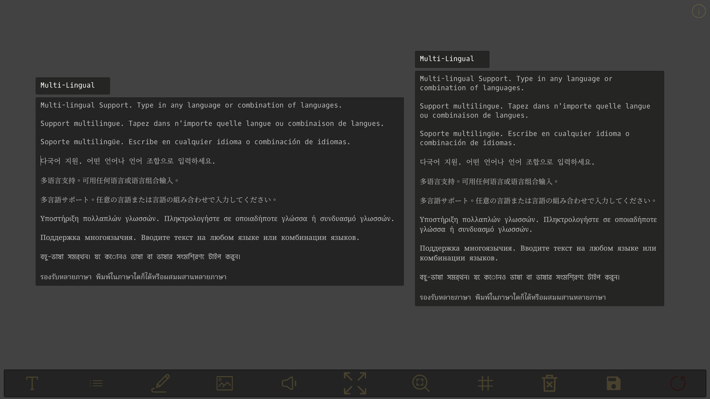Click the right Multi-Lingual title label
This screenshot has height=399, width=710.
click(452, 59)
